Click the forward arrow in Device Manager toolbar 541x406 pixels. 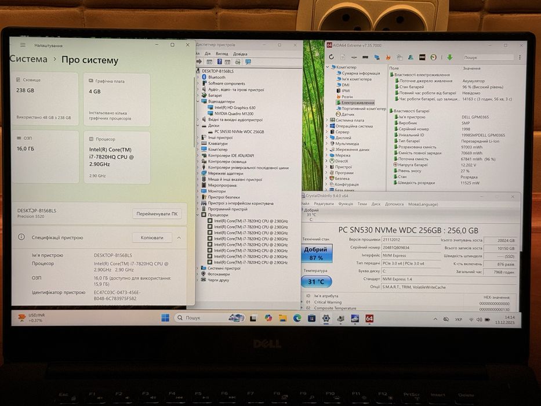[199, 61]
